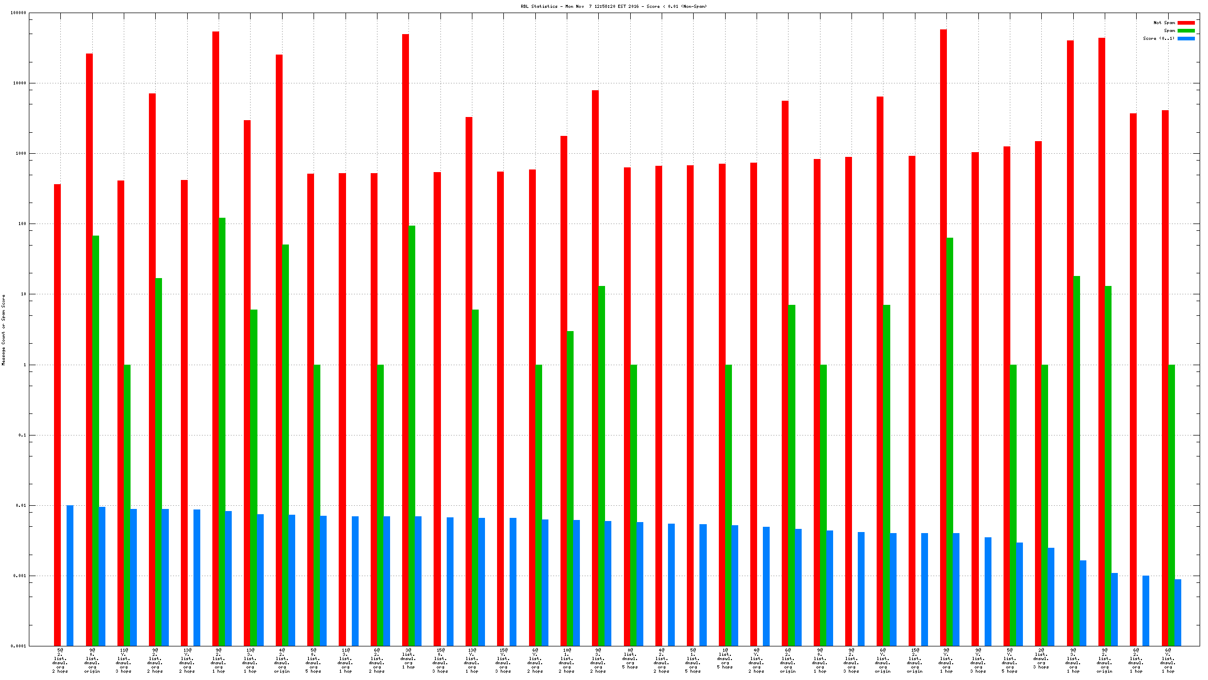1208x680 pixels.
Task: Click the '11@ Y.list.dnswl.org 3 hops' axis label
Action: [x=124, y=661]
